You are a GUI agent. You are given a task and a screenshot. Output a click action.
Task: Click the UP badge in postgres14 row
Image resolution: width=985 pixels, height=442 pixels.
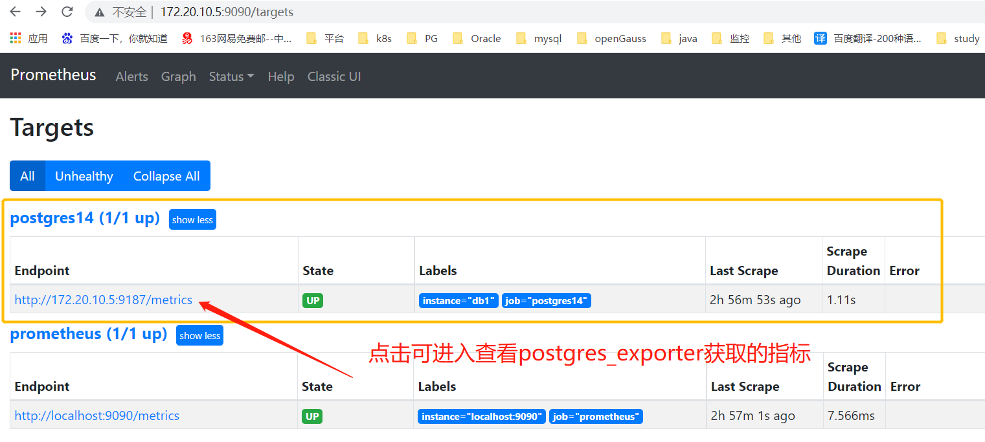coord(312,300)
